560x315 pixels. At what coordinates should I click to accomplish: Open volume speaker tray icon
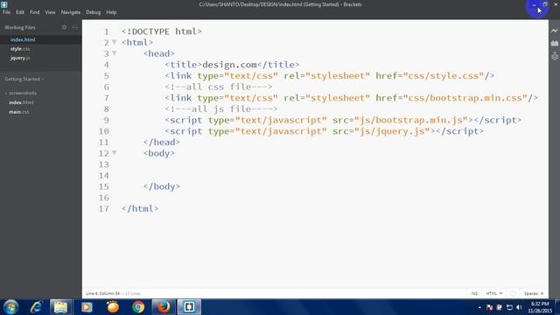(519, 307)
